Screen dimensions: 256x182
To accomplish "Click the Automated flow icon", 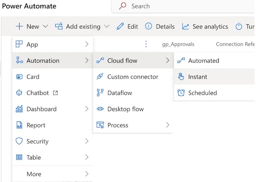I will [x=181, y=60].
